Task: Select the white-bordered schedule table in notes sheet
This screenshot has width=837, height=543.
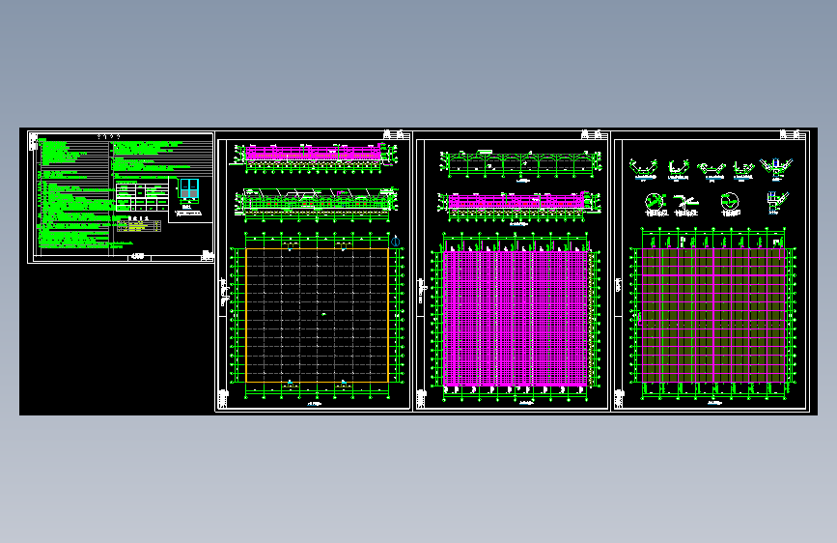Action: 142,196
